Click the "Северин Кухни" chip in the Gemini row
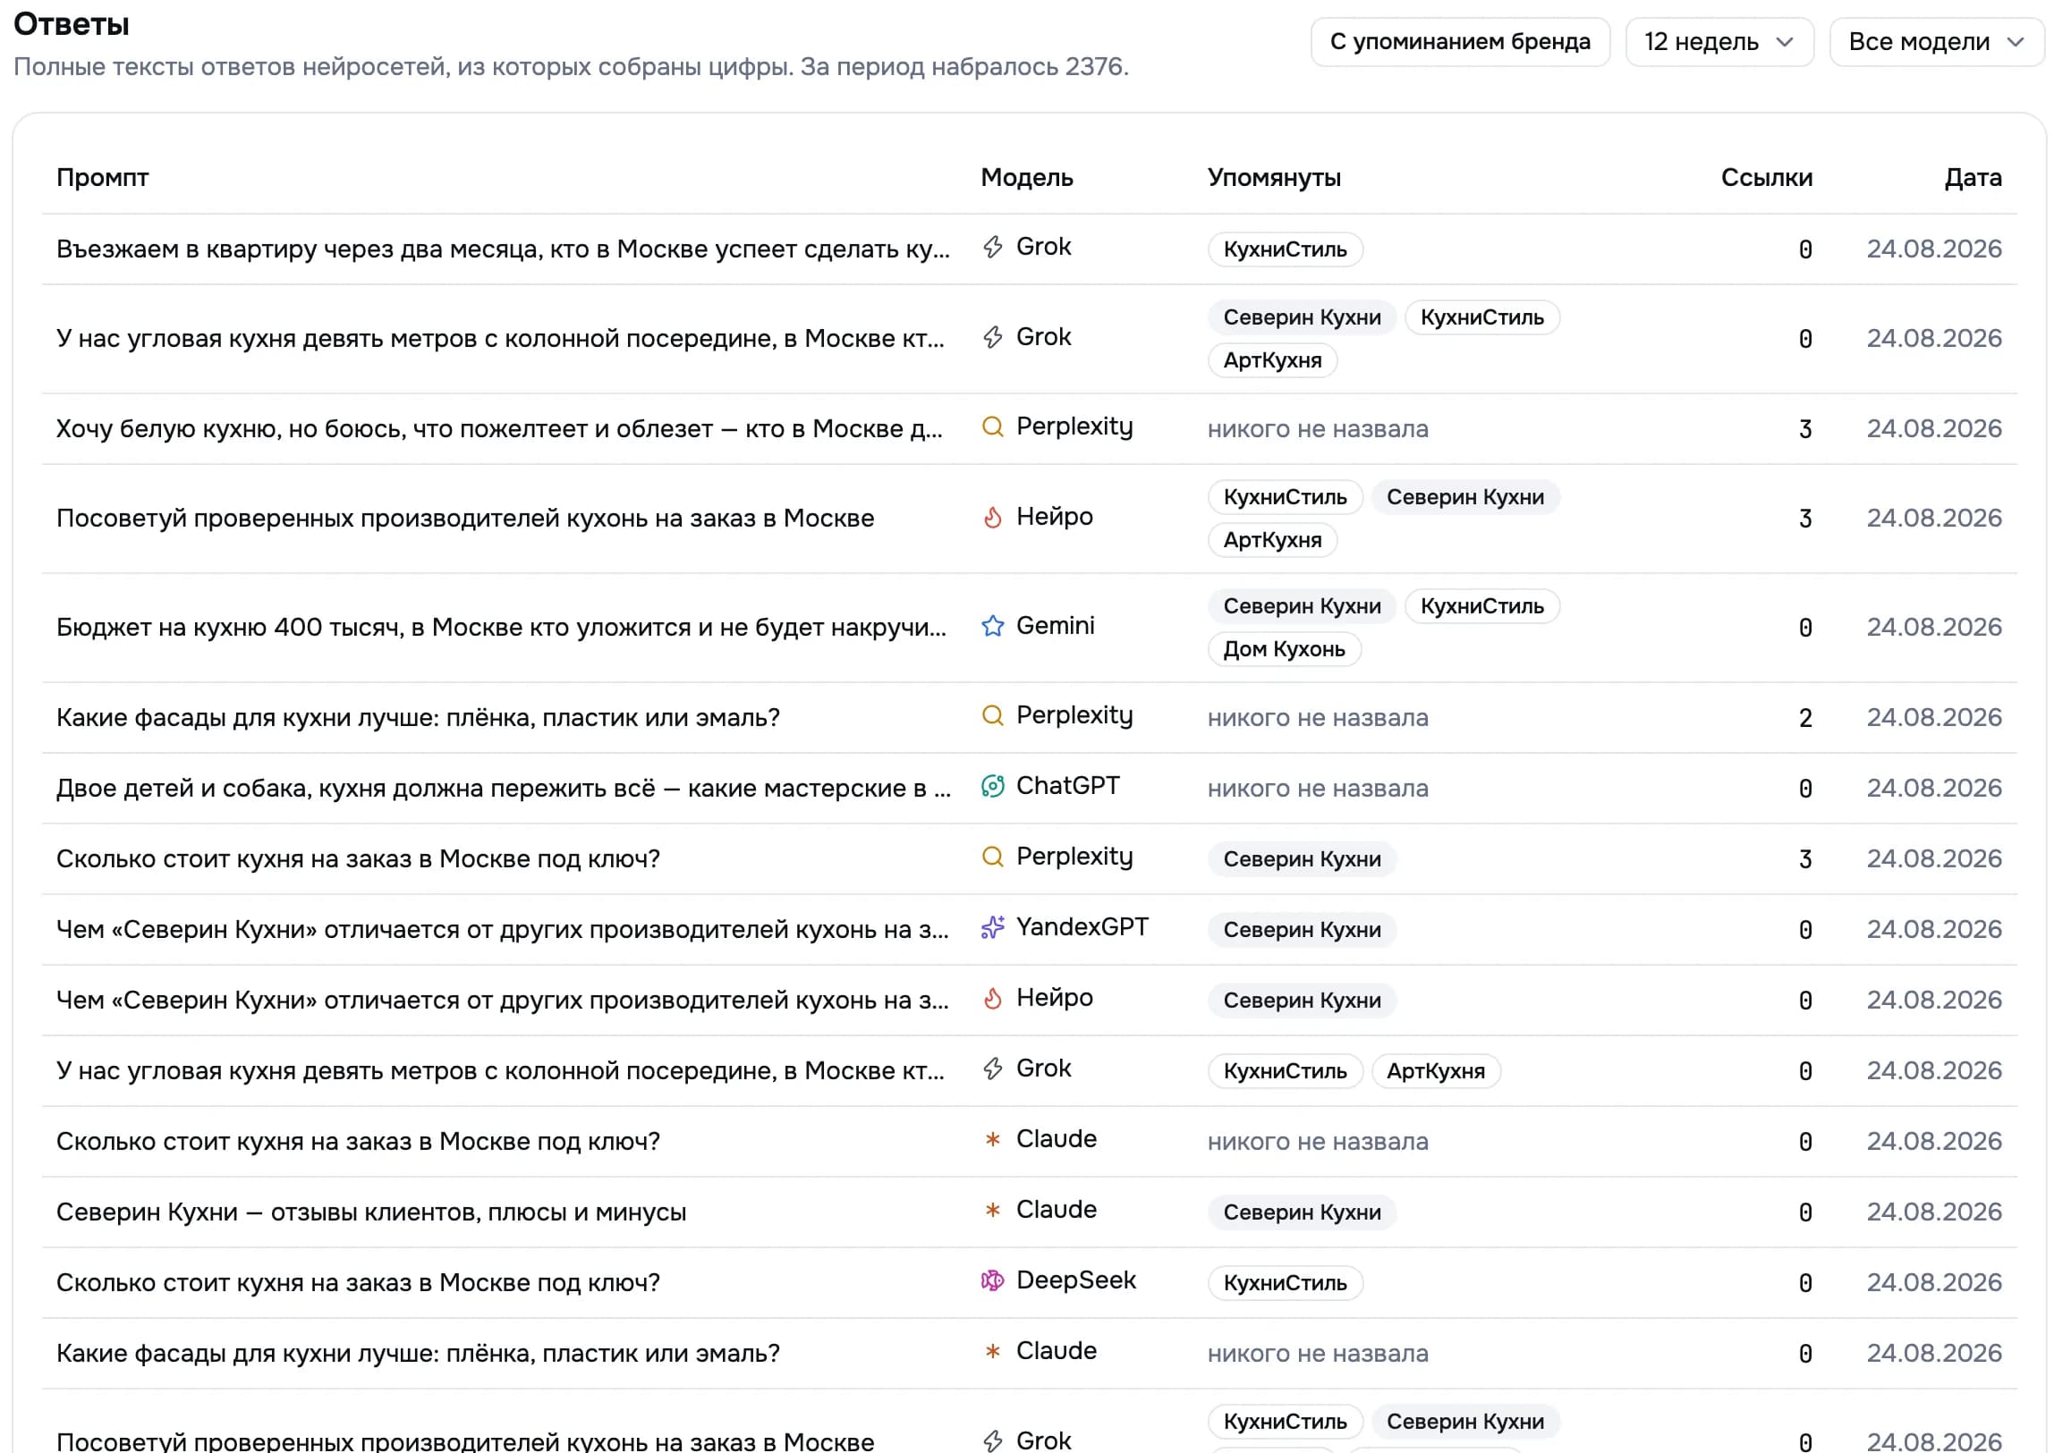 pyautogui.click(x=1302, y=605)
